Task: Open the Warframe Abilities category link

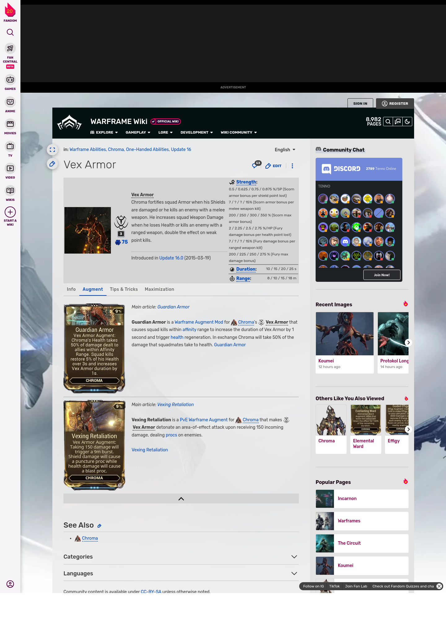Action: pyautogui.click(x=88, y=149)
